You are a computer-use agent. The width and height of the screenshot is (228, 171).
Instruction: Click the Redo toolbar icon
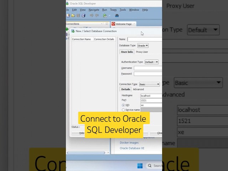tap(97, 15)
